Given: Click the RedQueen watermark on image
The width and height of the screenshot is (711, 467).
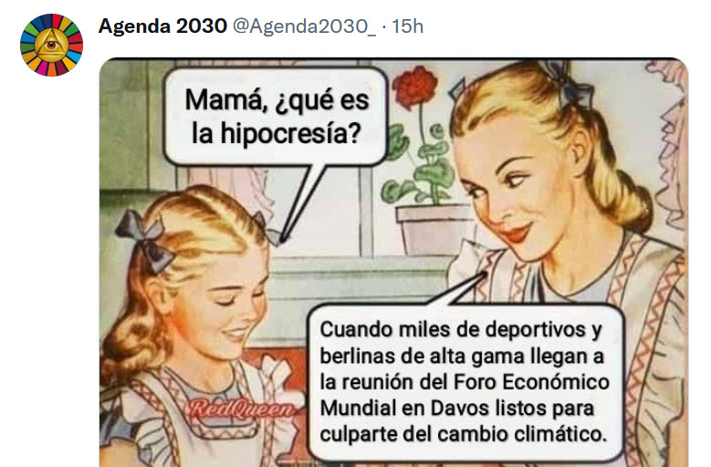Looking at the screenshot, I should 241,410.
